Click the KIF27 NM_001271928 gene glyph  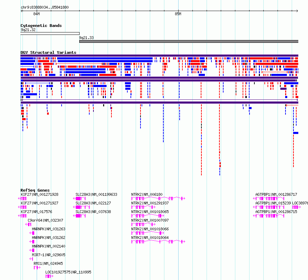pyautogui.click(x=22, y=199)
